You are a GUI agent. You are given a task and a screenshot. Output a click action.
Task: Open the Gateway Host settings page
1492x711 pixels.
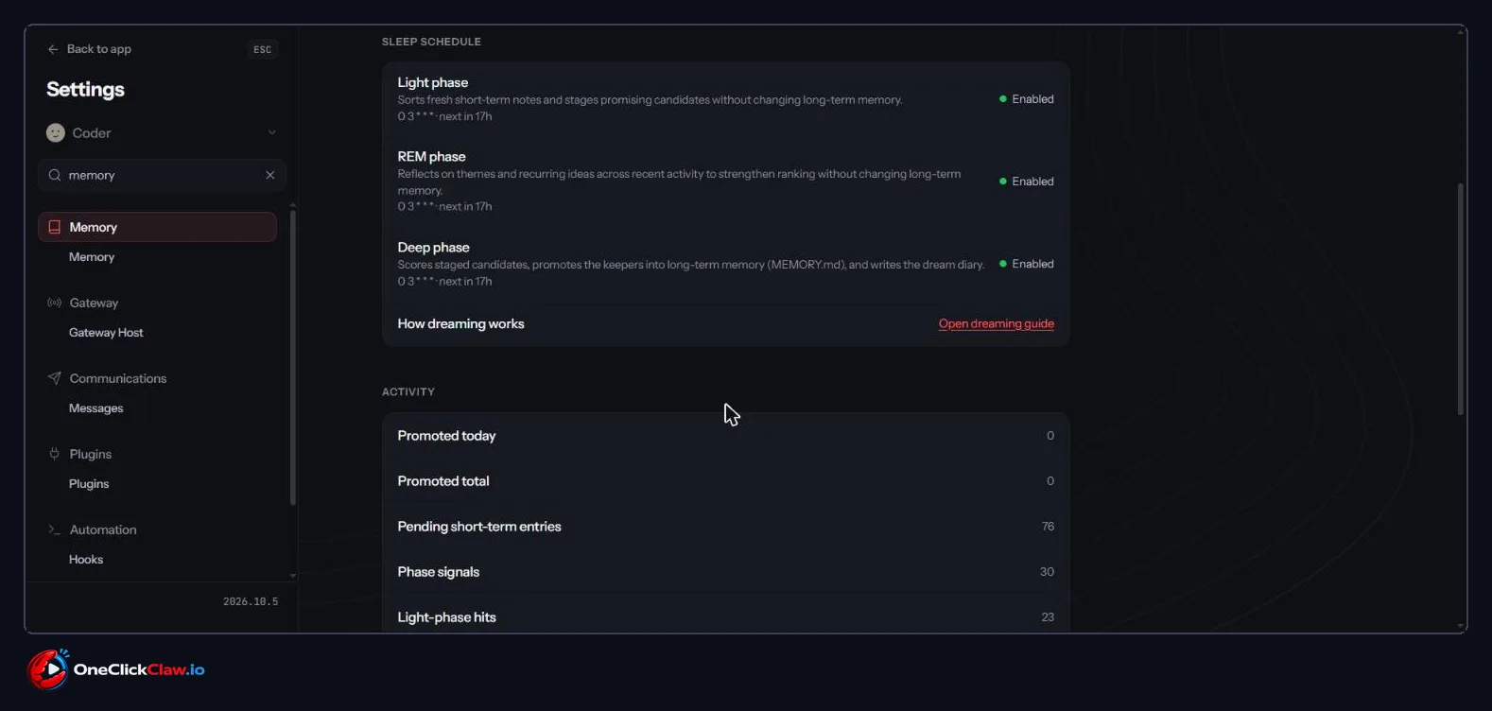point(106,333)
